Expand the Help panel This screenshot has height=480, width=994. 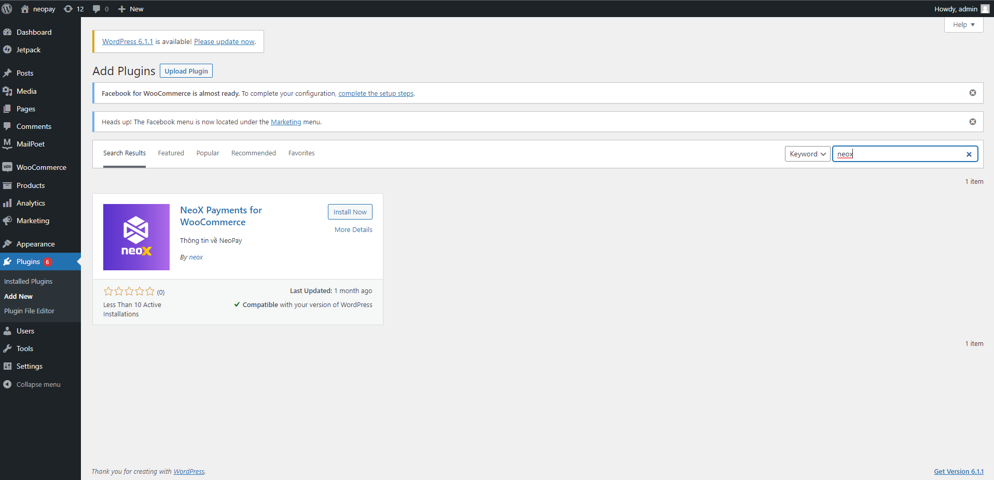click(x=963, y=25)
